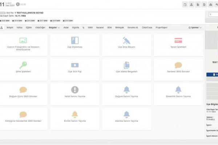The height and width of the screenshot is (145, 218).
Task: Click the document edit icon in top toolbar
Action: click(x=204, y=5)
